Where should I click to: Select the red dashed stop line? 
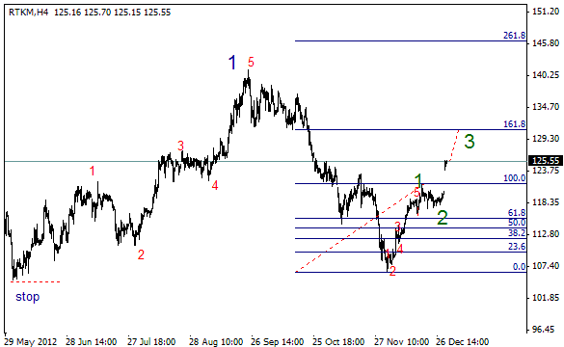pos(36,281)
